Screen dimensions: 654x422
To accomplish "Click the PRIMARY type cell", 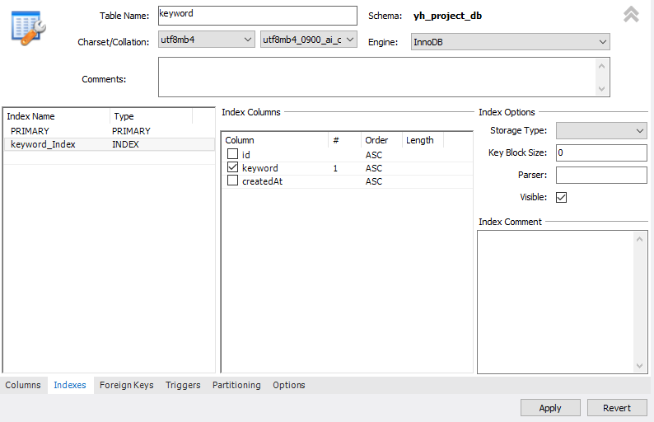I will coord(131,131).
